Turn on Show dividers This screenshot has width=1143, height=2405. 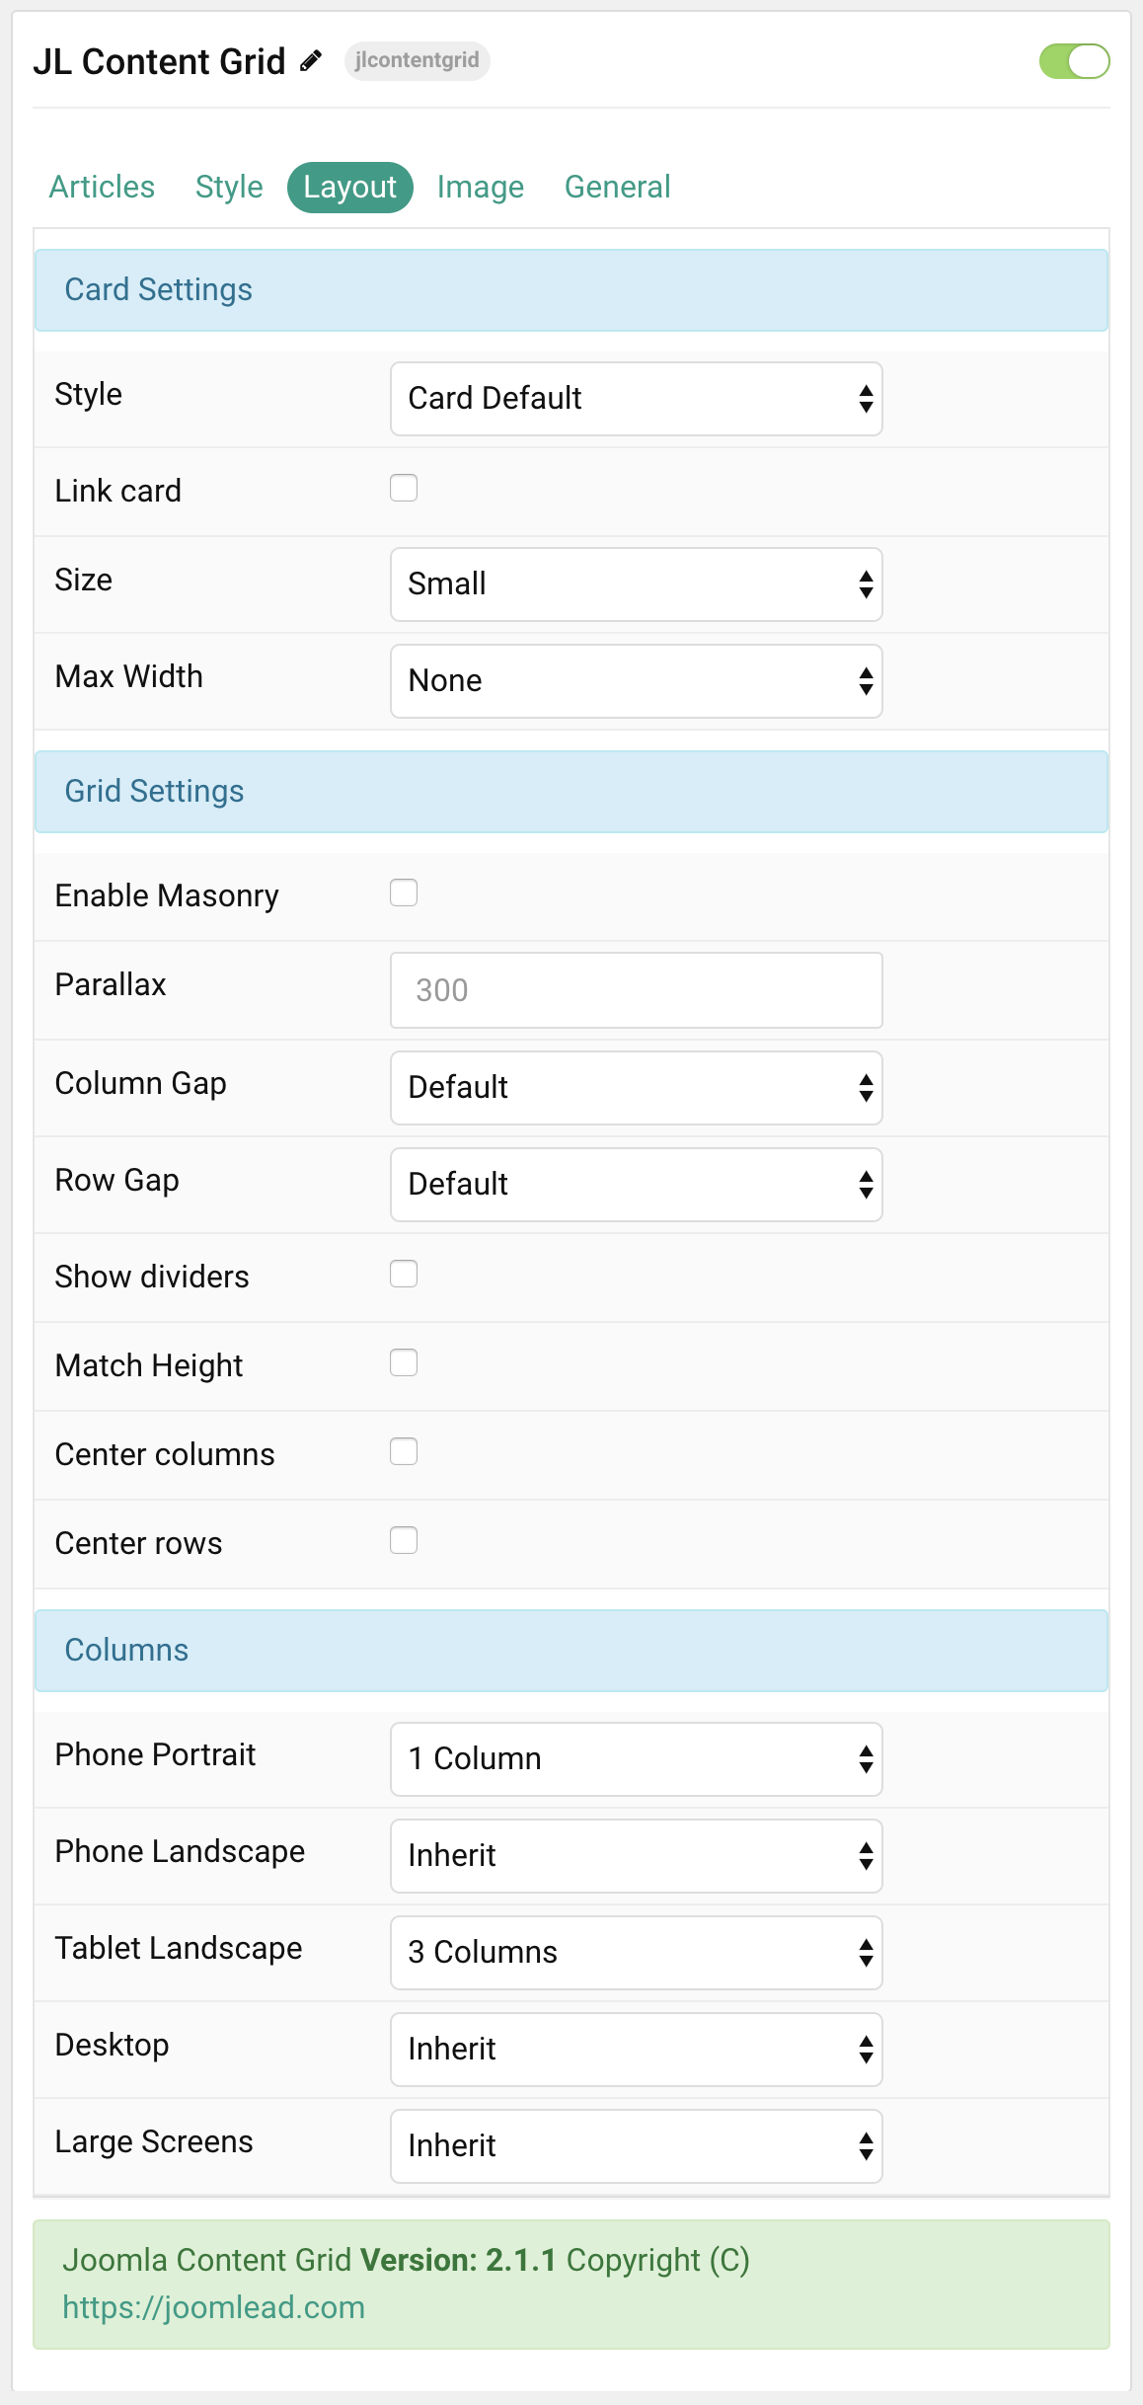coord(404,1275)
